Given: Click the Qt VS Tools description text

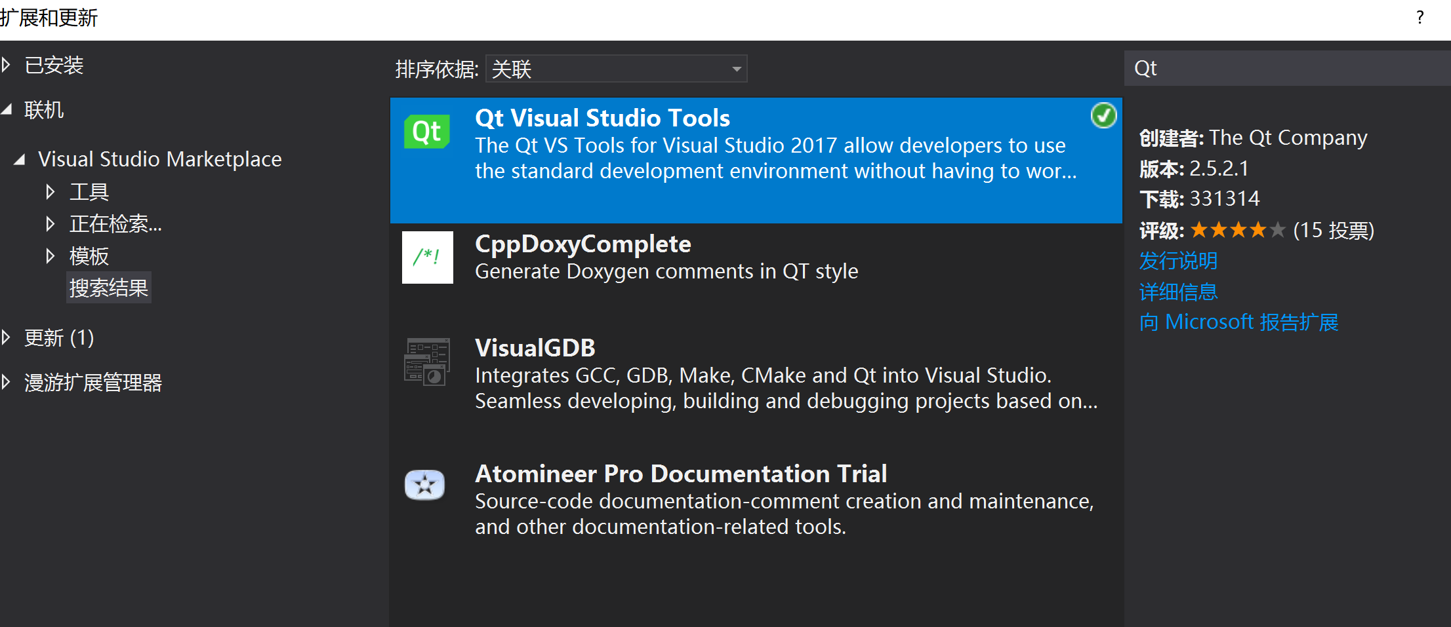Looking at the screenshot, I should coord(776,158).
